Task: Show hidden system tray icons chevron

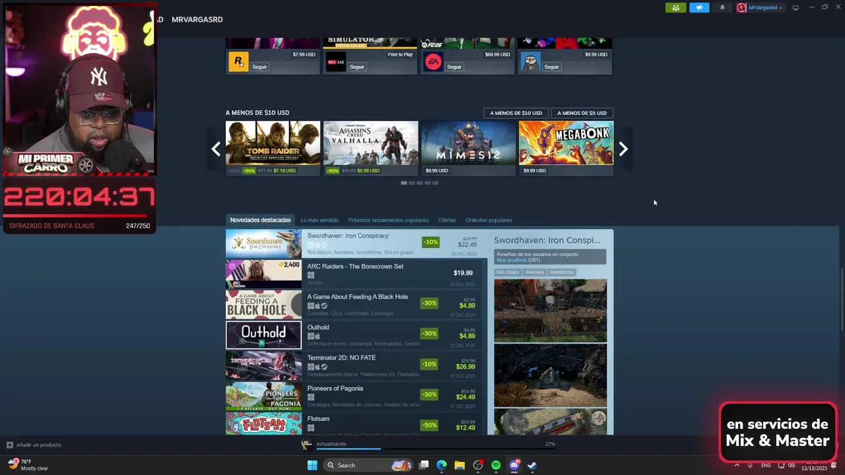Action: pyautogui.click(x=737, y=465)
